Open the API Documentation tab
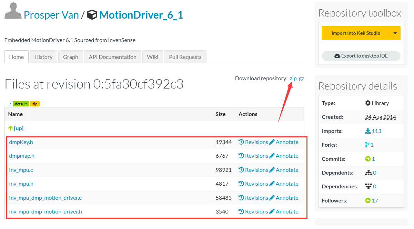This screenshot has height=229, width=414. point(112,57)
